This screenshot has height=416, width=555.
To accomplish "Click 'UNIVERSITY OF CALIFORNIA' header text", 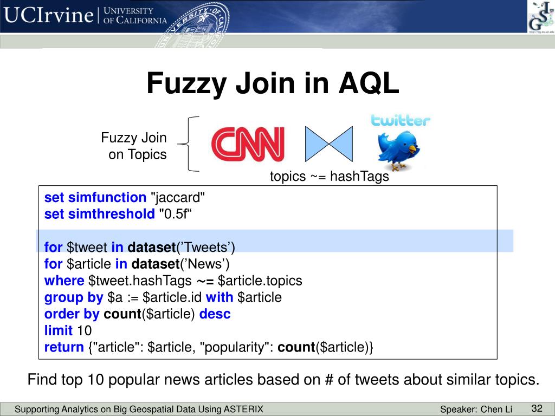I will (135, 16).
